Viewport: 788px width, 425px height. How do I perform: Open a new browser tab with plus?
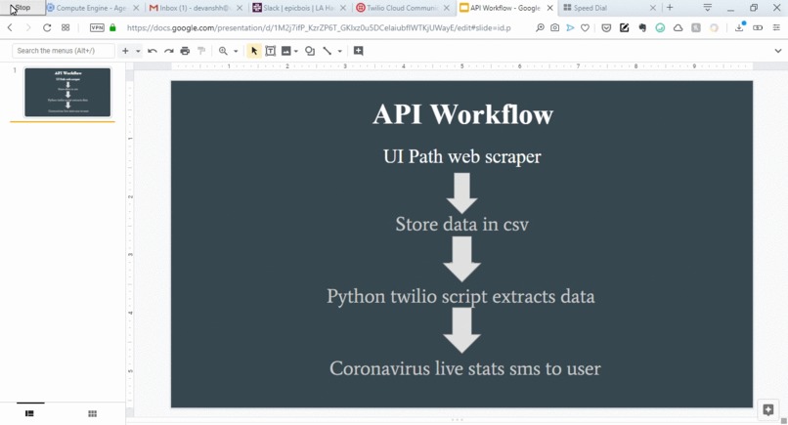click(670, 8)
